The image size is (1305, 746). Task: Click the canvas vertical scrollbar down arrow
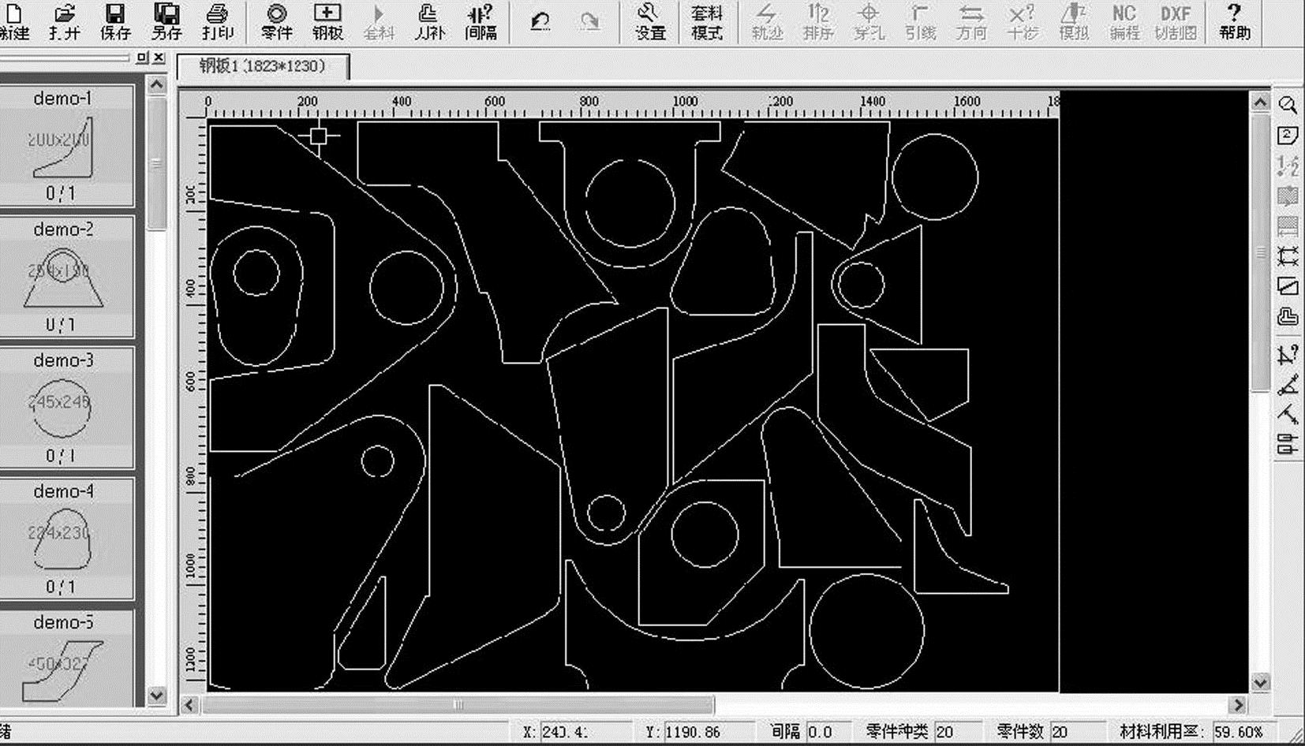click(1260, 682)
